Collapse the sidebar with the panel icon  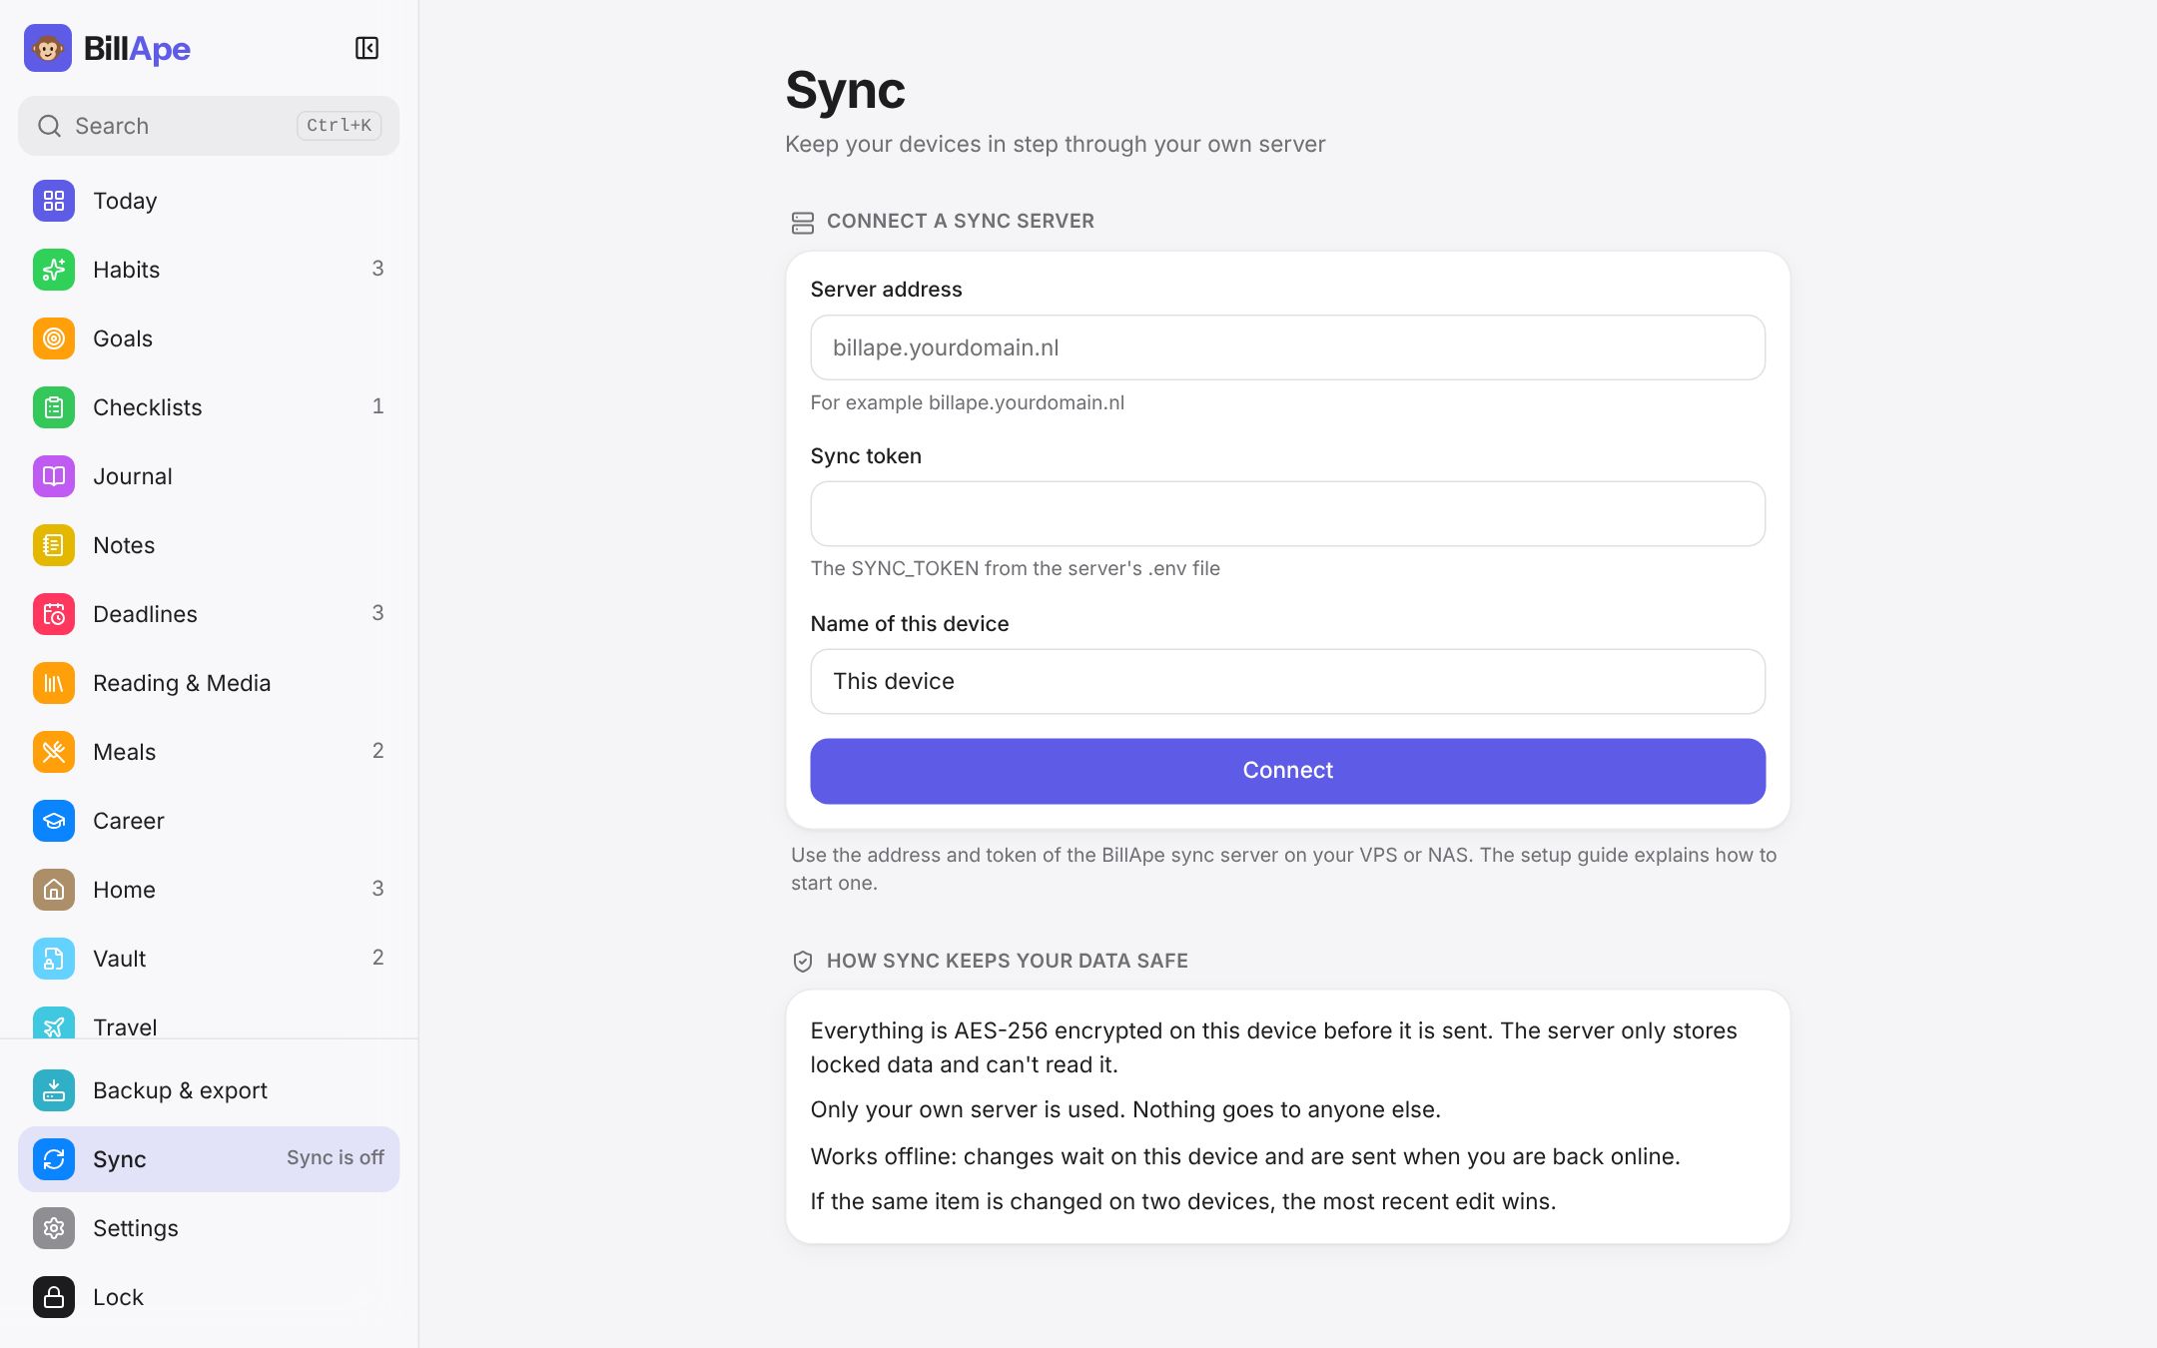pyautogui.click(x=366, y=48)
